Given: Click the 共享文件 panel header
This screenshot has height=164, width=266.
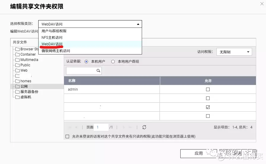Looking at the screenshot, I should click(x=20, y=42).
